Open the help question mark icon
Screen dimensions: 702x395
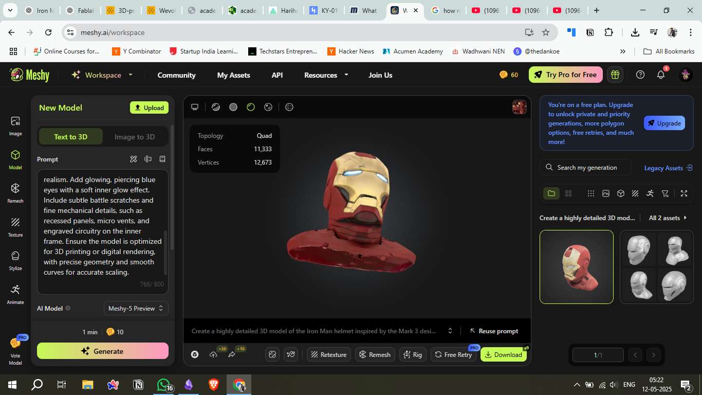(x=640, y=75)
